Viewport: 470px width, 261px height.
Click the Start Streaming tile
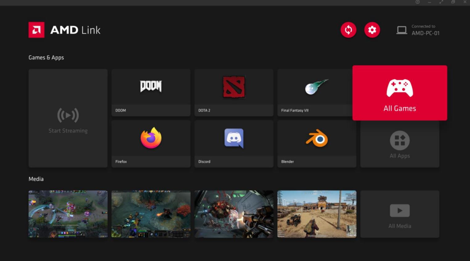click(x=68, y=118)
